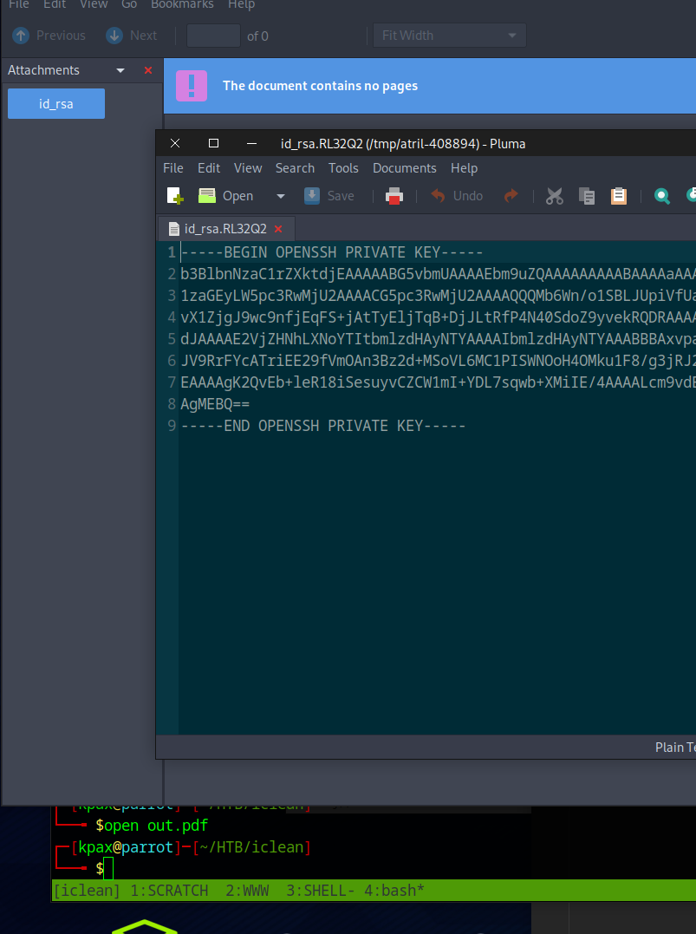Click the Undo button
This screenshot has height=934, width=696.
point(457,196)
